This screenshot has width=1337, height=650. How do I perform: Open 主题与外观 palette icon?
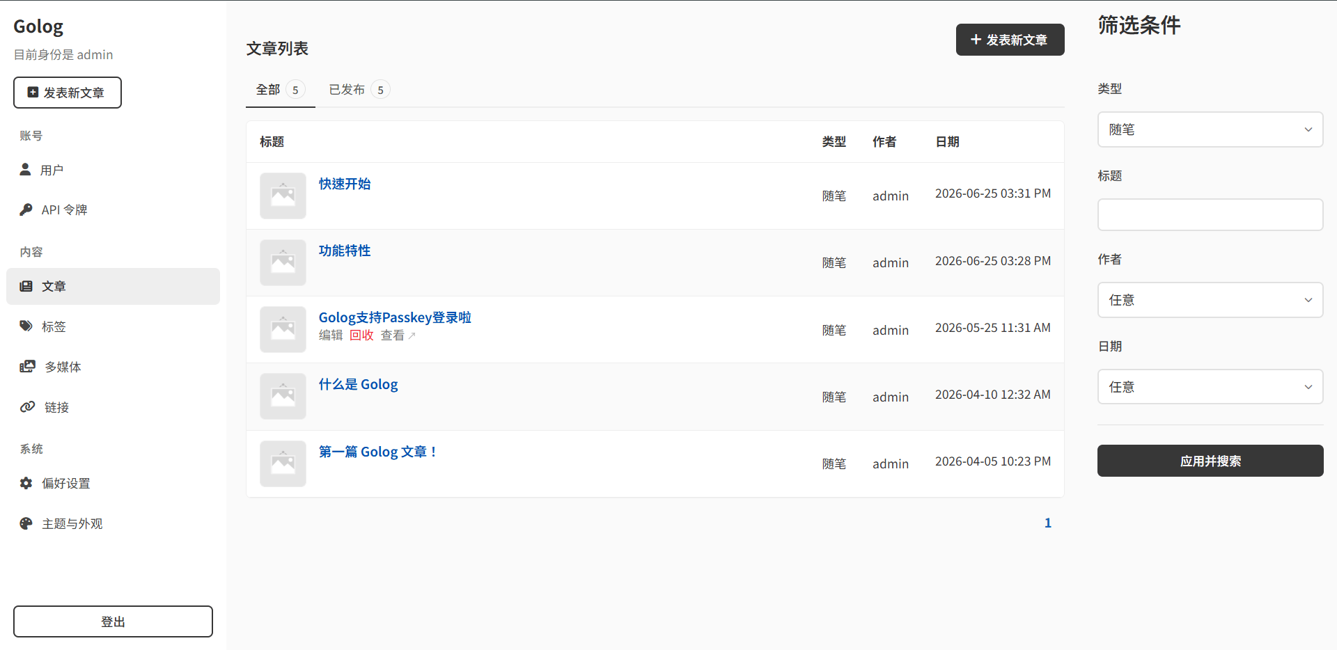click(26, 523)
